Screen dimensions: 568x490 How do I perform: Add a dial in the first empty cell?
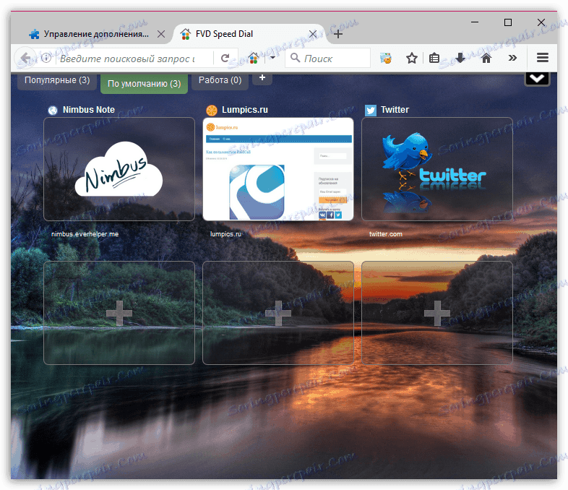point(119,313)
